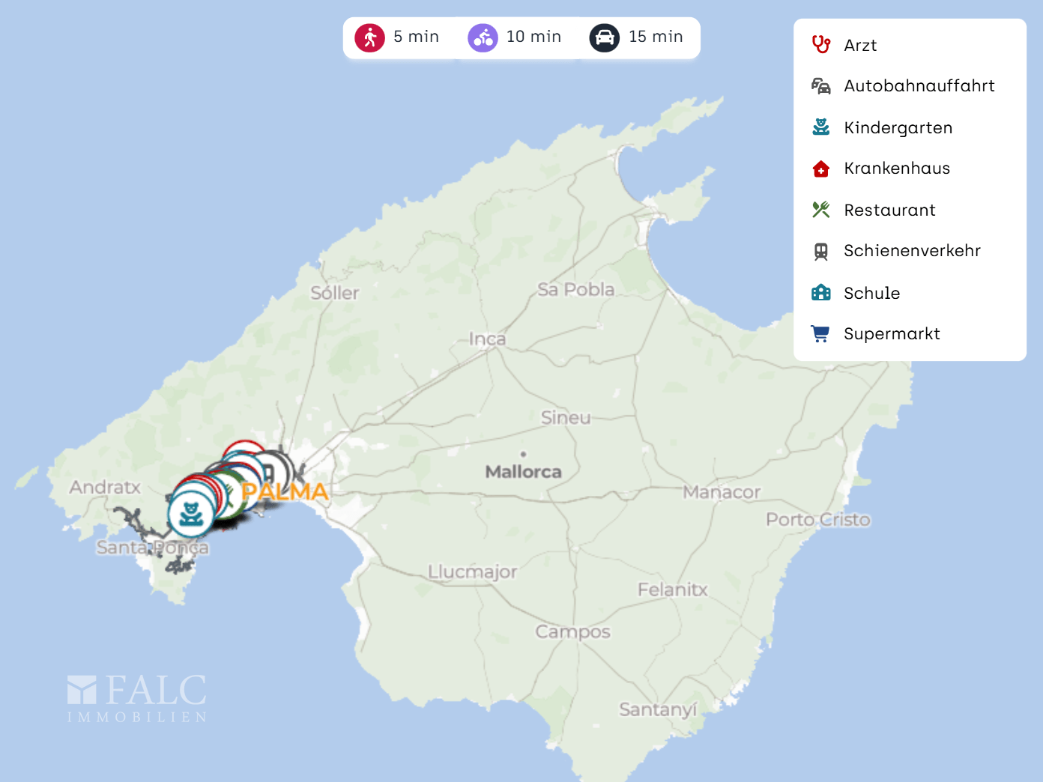Click the green restaurant marker near Palma
Image resolution: width=1043 pixels, height=782 pixels.
[x=233, y=495]
